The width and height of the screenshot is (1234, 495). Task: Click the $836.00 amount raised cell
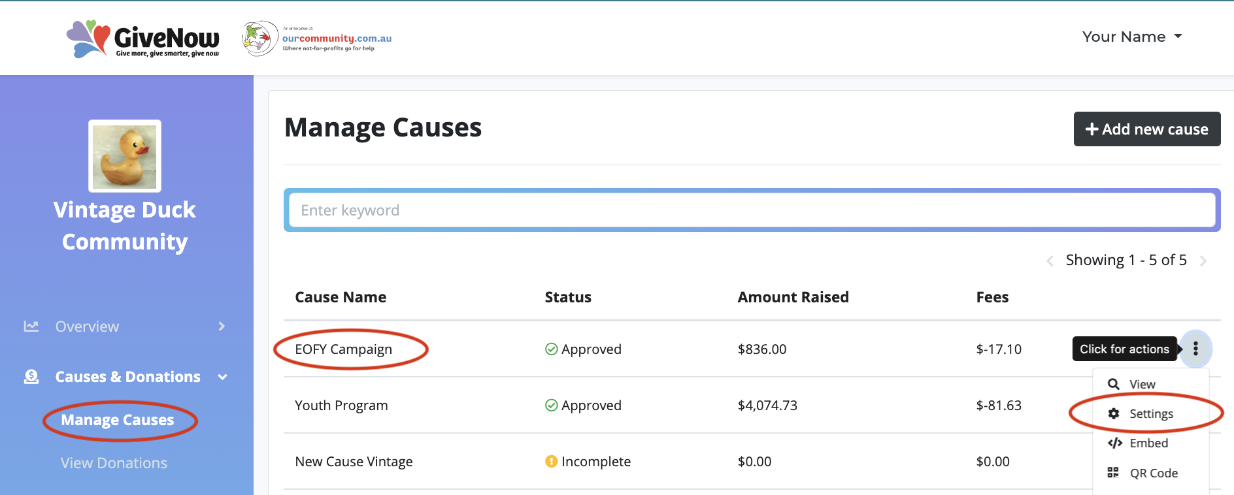coord(762,349)
